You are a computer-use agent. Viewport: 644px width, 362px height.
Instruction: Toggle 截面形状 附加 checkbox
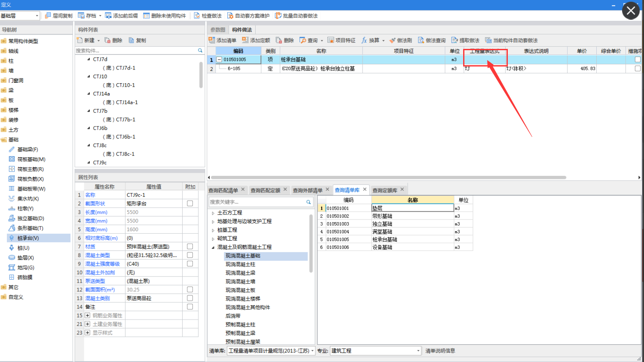[190, 203]
